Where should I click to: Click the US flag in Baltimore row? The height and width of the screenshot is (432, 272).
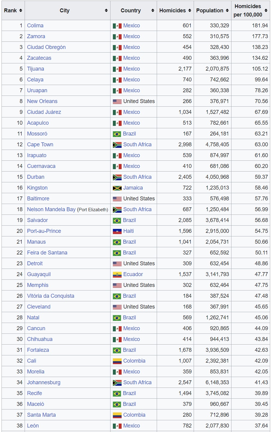117,199
